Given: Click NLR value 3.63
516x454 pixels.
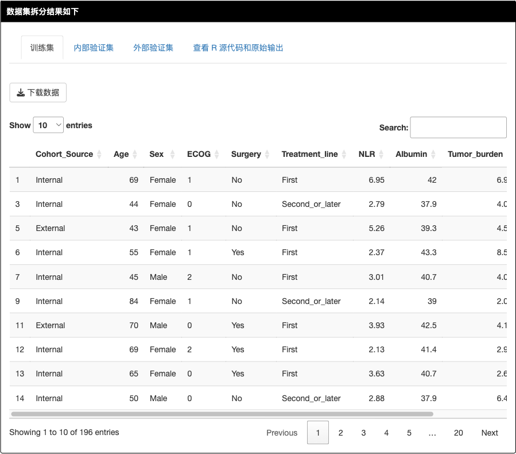Looking at the screenshot, I should point(377,374).
